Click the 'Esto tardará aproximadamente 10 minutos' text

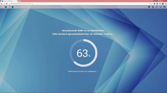[x=78, y=34]
